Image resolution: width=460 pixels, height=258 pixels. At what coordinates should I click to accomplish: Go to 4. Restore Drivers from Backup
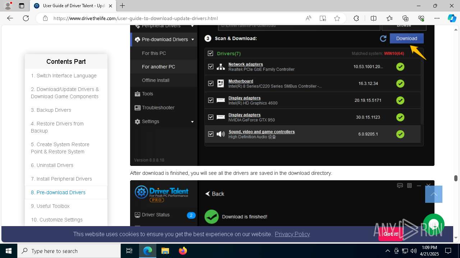coord(57,127)
